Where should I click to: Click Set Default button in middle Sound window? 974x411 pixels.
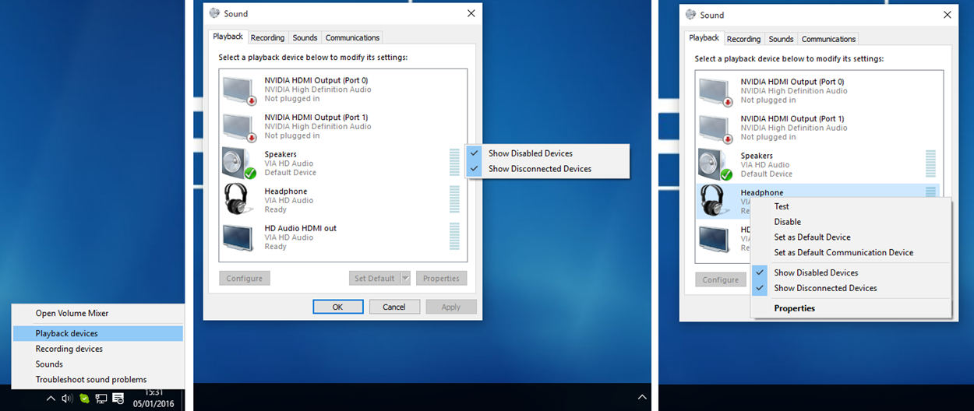click(375, 278)
